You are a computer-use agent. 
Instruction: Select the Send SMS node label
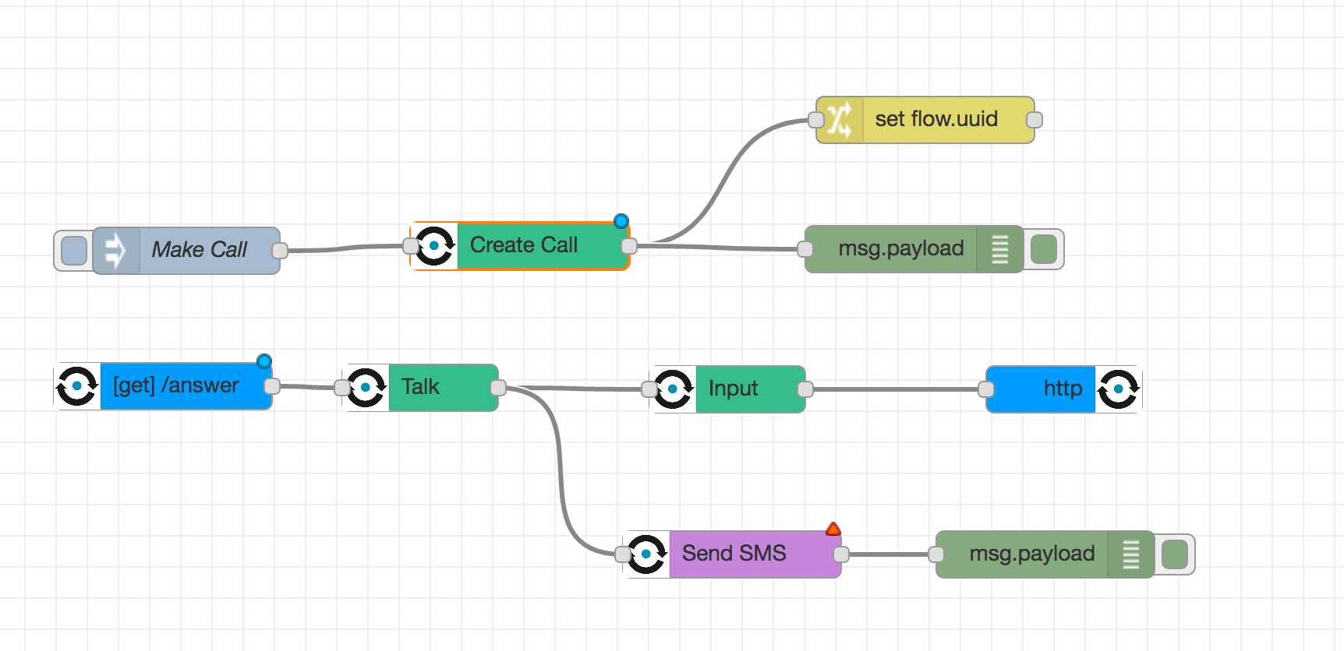click(734, 554)
